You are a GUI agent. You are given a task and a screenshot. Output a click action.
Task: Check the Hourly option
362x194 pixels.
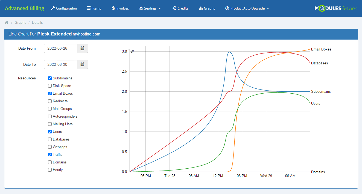point(49,170)
